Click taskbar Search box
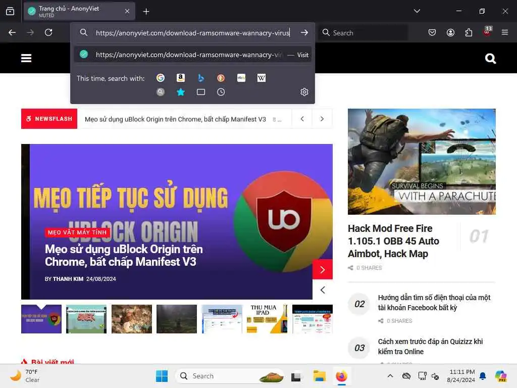The image size is (517, 388). (230, 376)
